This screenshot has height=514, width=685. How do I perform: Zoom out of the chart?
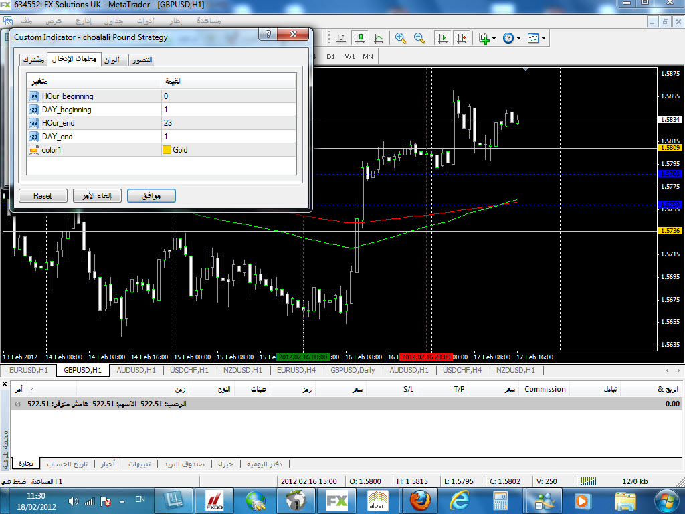tap(419, 38)
